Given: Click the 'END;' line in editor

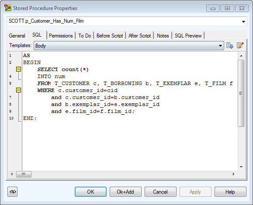Looking at the screenshot, I should tap(30, 118).
